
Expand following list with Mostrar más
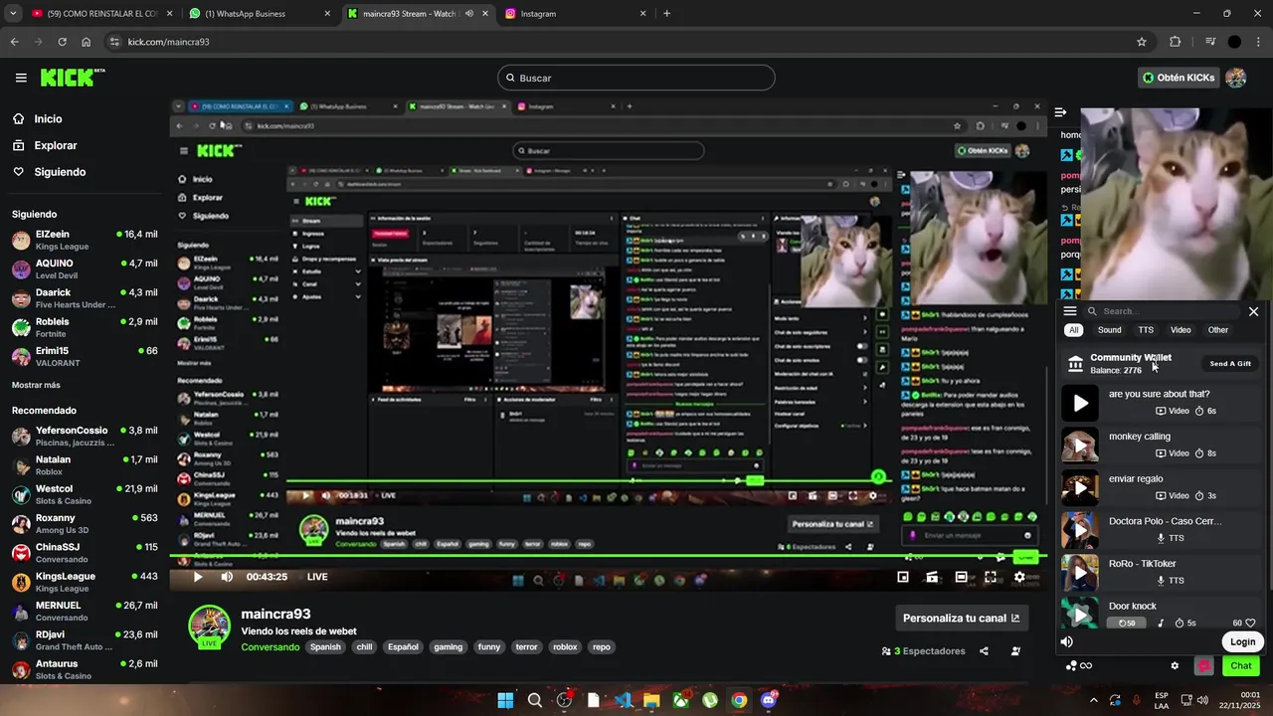(x=36, y=385)
